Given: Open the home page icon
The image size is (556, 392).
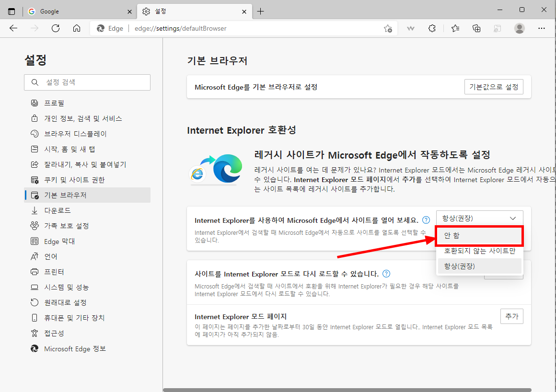Looking at the screenshot, I should pos(77,28).
